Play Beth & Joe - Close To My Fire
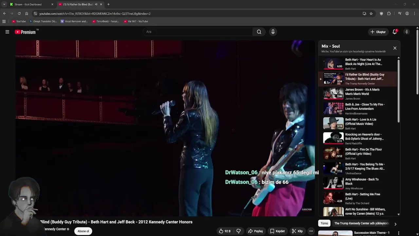This screenshot has width=419, height=236. [x=358, y=109]
